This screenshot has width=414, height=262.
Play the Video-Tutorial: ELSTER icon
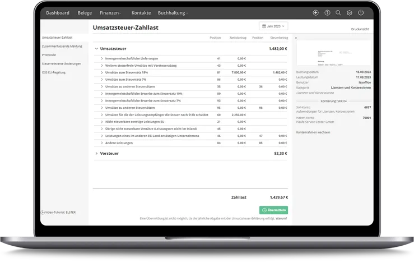(43, 212)
